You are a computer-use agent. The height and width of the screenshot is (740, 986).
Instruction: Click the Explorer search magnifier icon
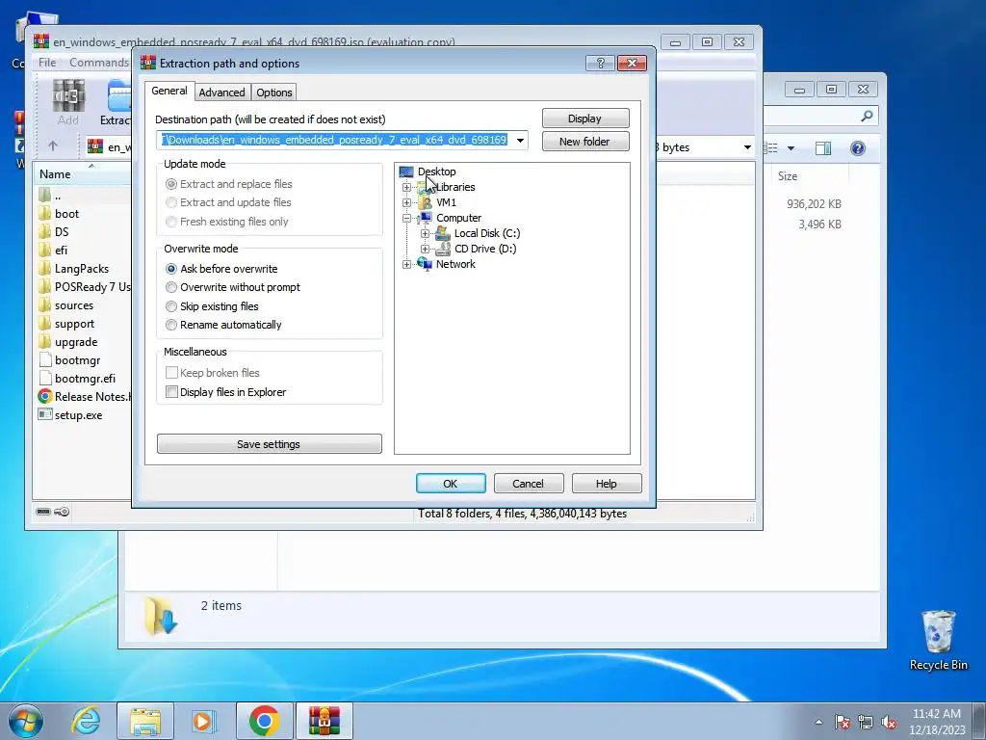868,116
